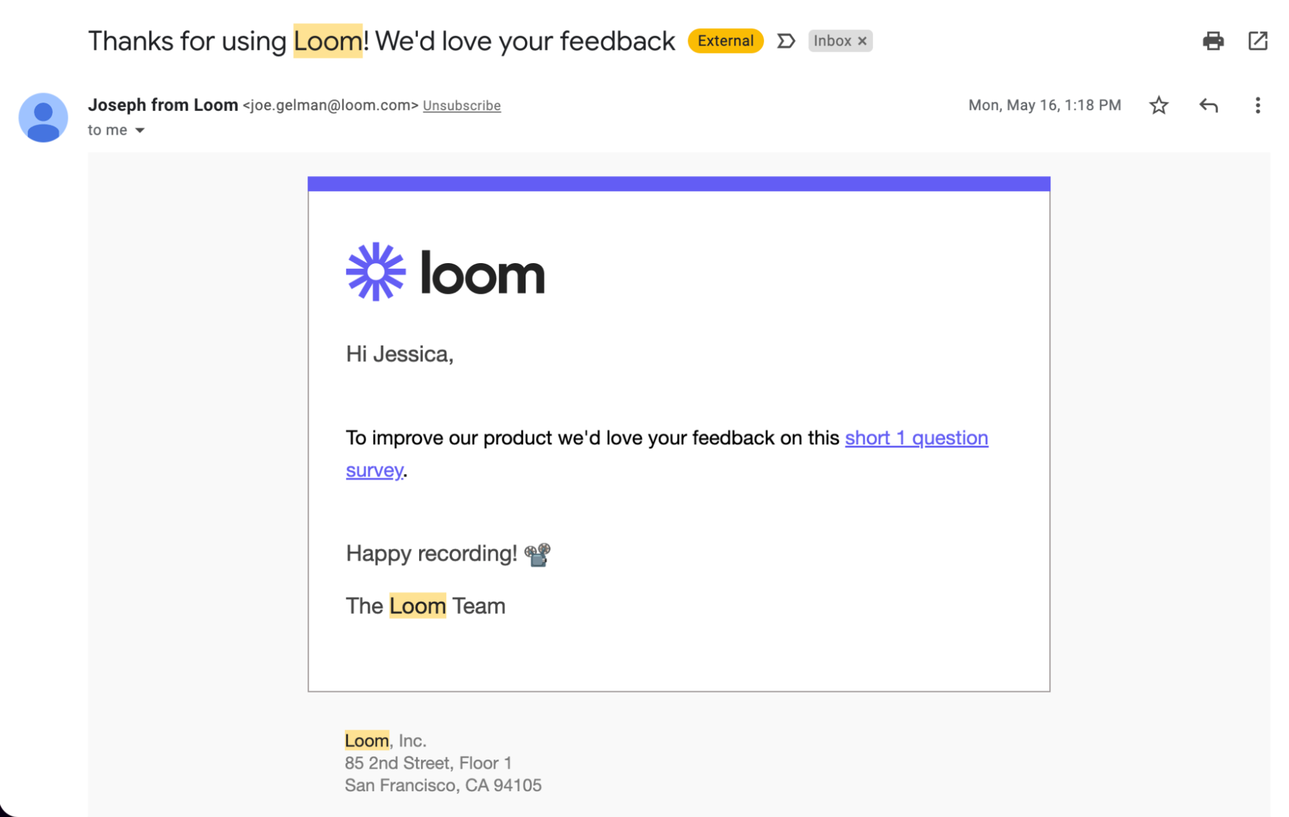1289x817 pixels.
Task: Expand the "to me" recipient details
Action: coord(140,130)
